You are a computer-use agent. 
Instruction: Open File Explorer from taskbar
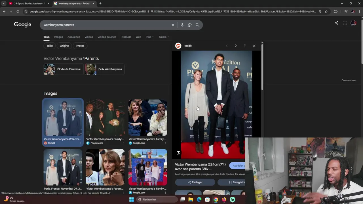[191, 199]
